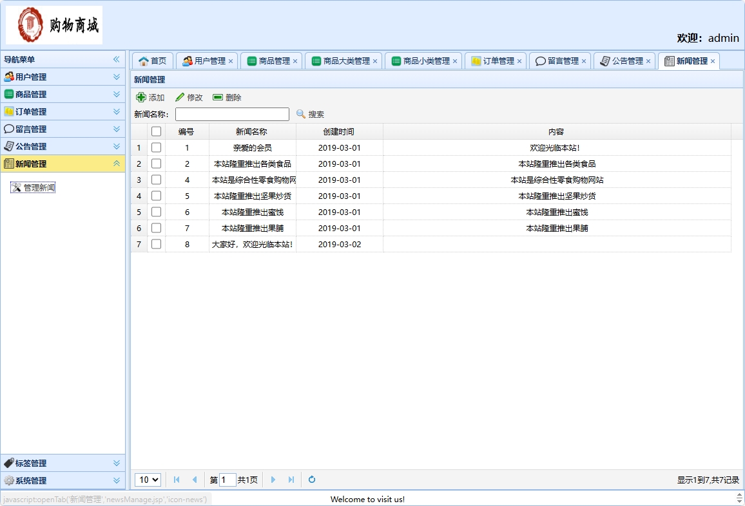The width and height of the screenshot is (745, 506).
Task: Collapse the navigation menu with the « button
Action: coord(117,59)
